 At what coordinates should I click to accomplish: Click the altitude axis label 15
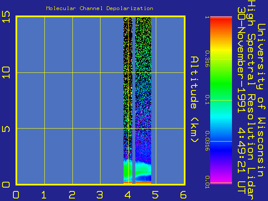pyautogui.click(x=6, y=17)
